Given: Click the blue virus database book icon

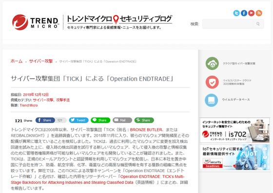Looking at the screenshot, I should pos(212,100).
